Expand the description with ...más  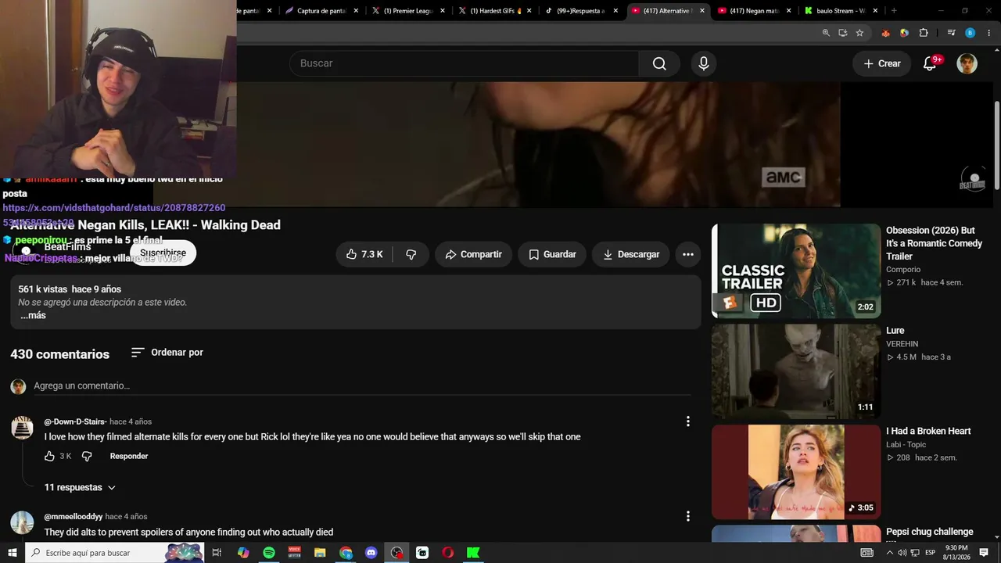[33, 315]
